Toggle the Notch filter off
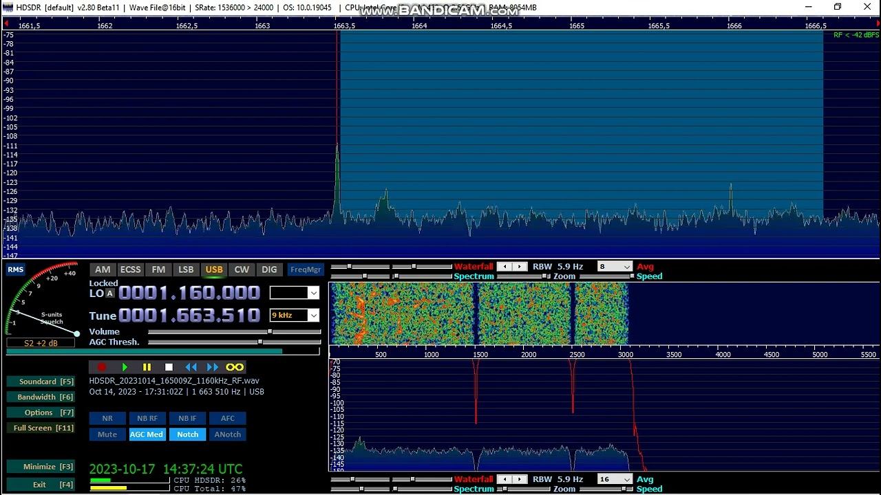 [187, 434]
